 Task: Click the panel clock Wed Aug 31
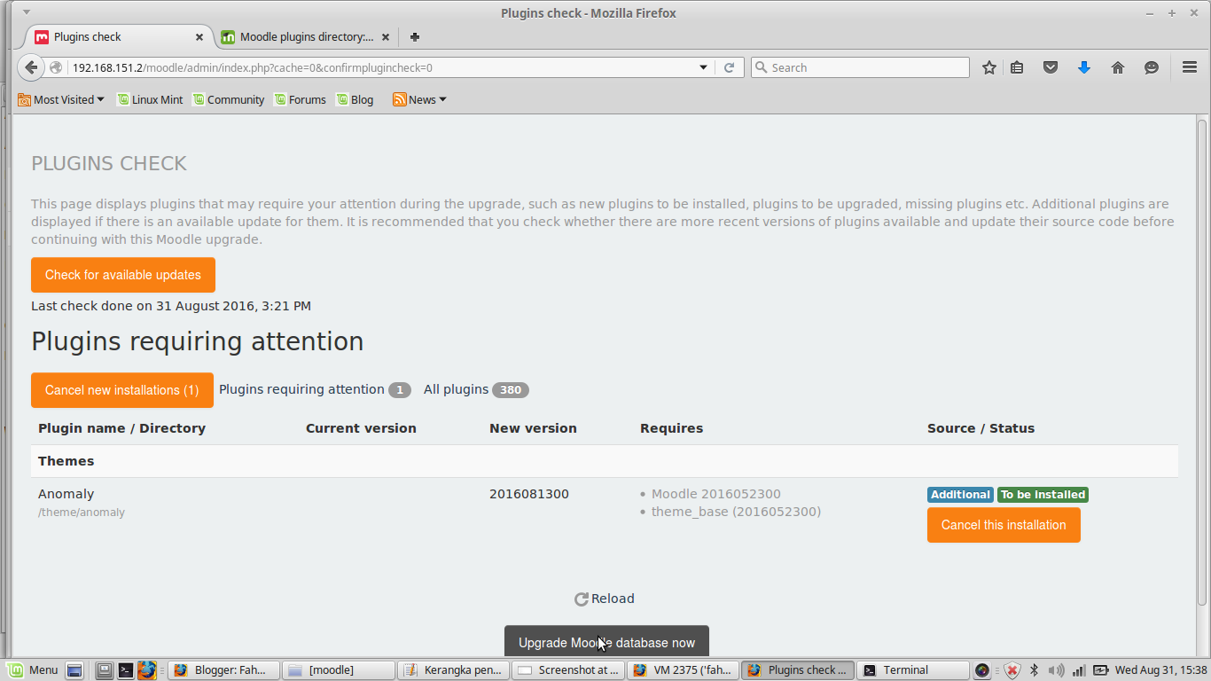1160,670
